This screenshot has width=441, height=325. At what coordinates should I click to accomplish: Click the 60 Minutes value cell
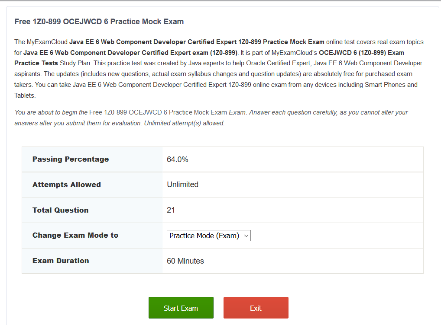[185, 261]
